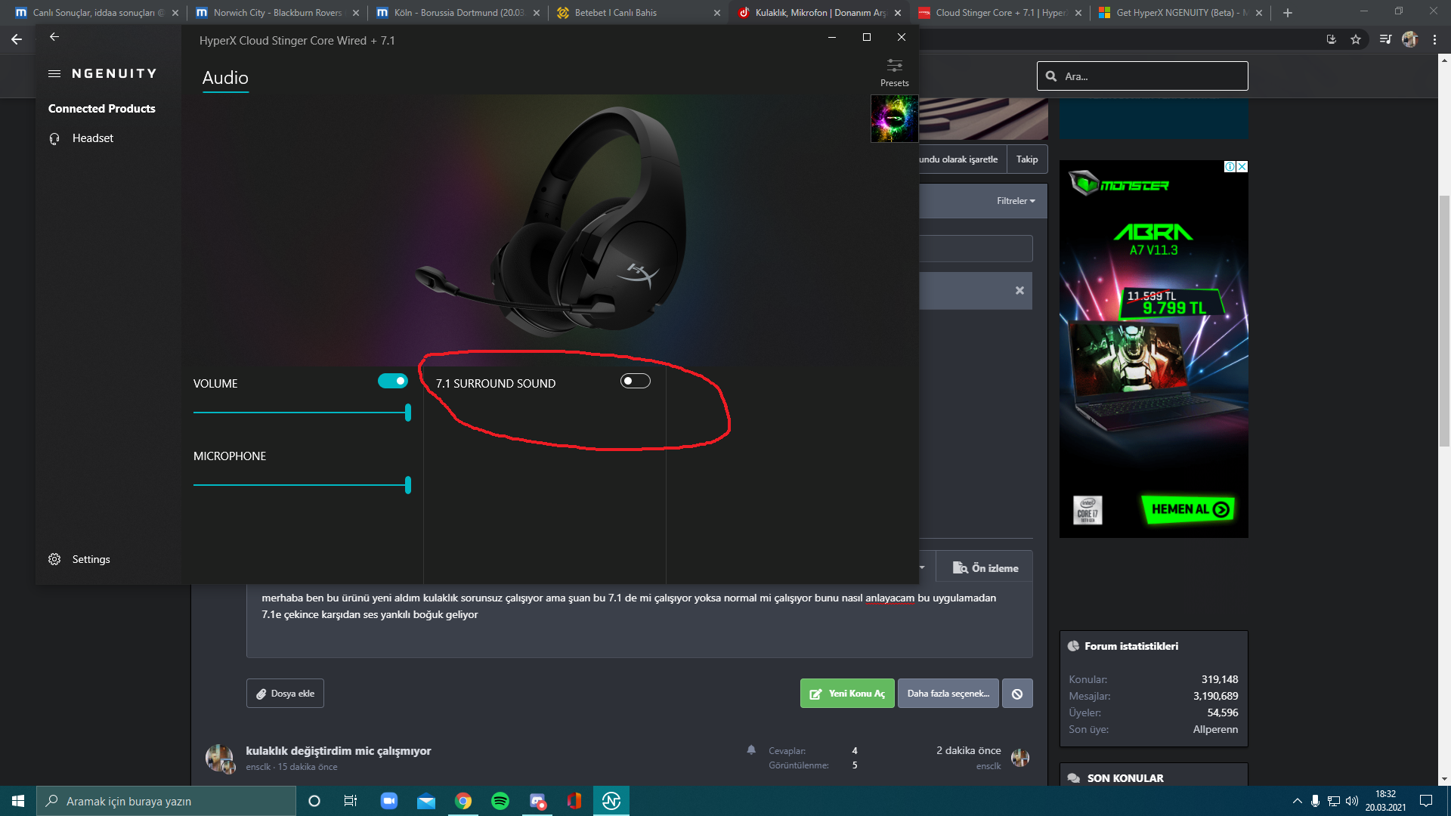1451x816 pixels.
Task: Open the NGENUITY hamburger menu
Action: [54, 74]
